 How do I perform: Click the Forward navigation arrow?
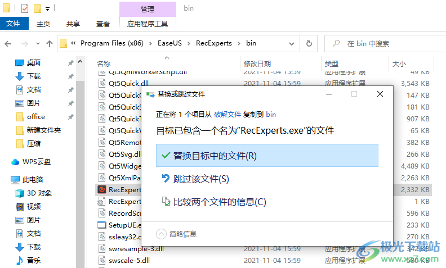25,44
